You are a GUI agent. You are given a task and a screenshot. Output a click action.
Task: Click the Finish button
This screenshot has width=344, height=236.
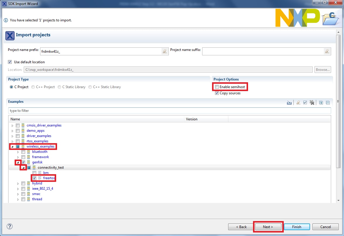click(x=297, y=227)
